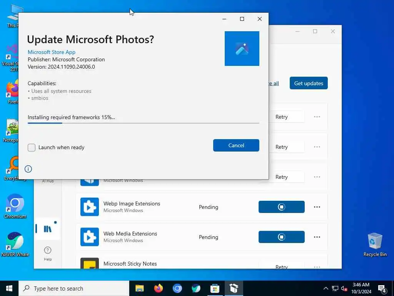
Task: Click the App Installer taskbar icon
Action: pos(234,288)
